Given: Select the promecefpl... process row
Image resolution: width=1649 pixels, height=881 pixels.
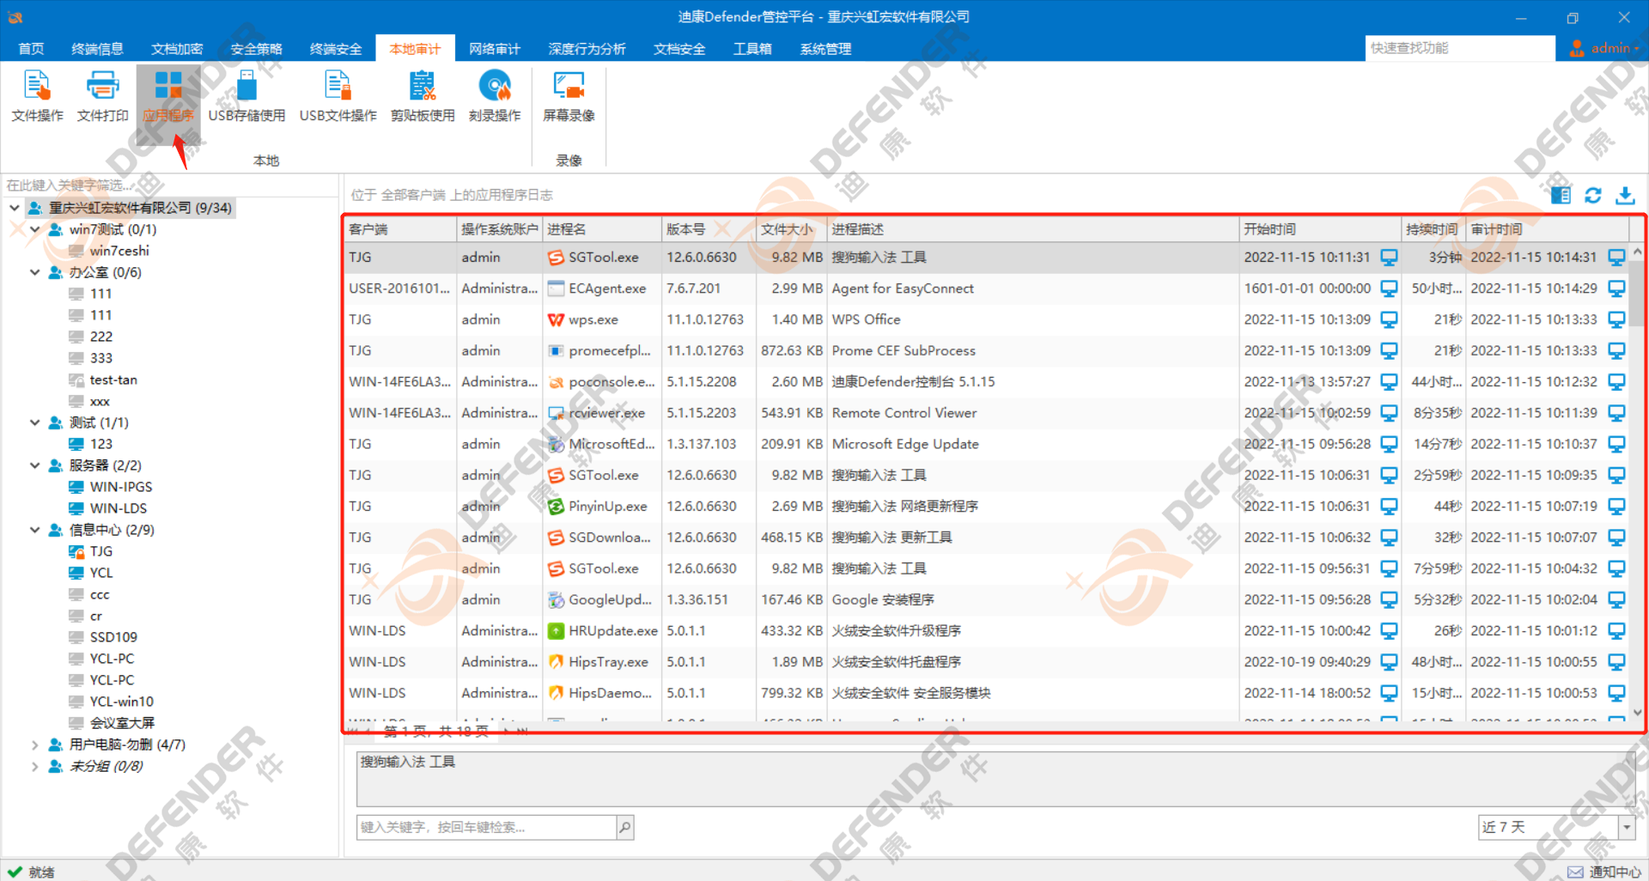Looking at the screenshot, I should coord(987,350).
